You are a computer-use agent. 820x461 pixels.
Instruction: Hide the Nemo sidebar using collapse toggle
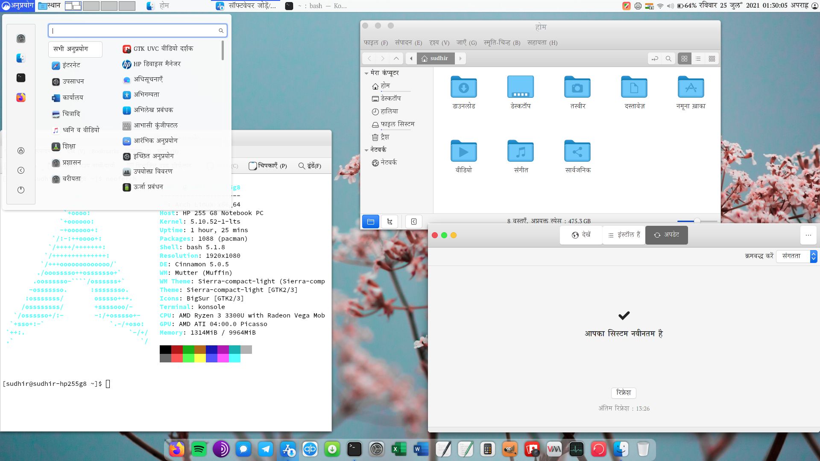coord(413,222)
